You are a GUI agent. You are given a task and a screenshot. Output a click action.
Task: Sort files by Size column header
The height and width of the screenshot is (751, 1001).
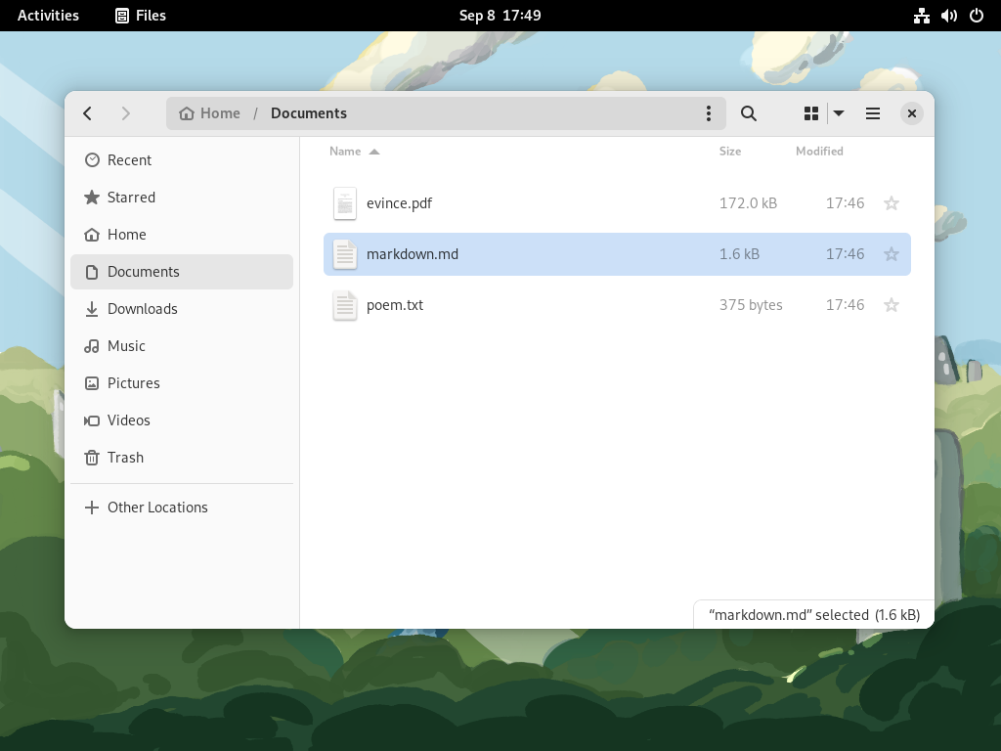click(x=730, y=152)
